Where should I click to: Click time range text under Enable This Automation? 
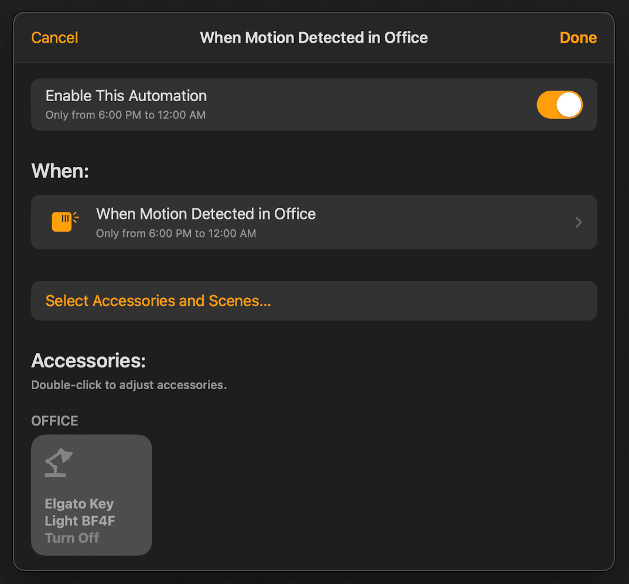click(125, 115)
